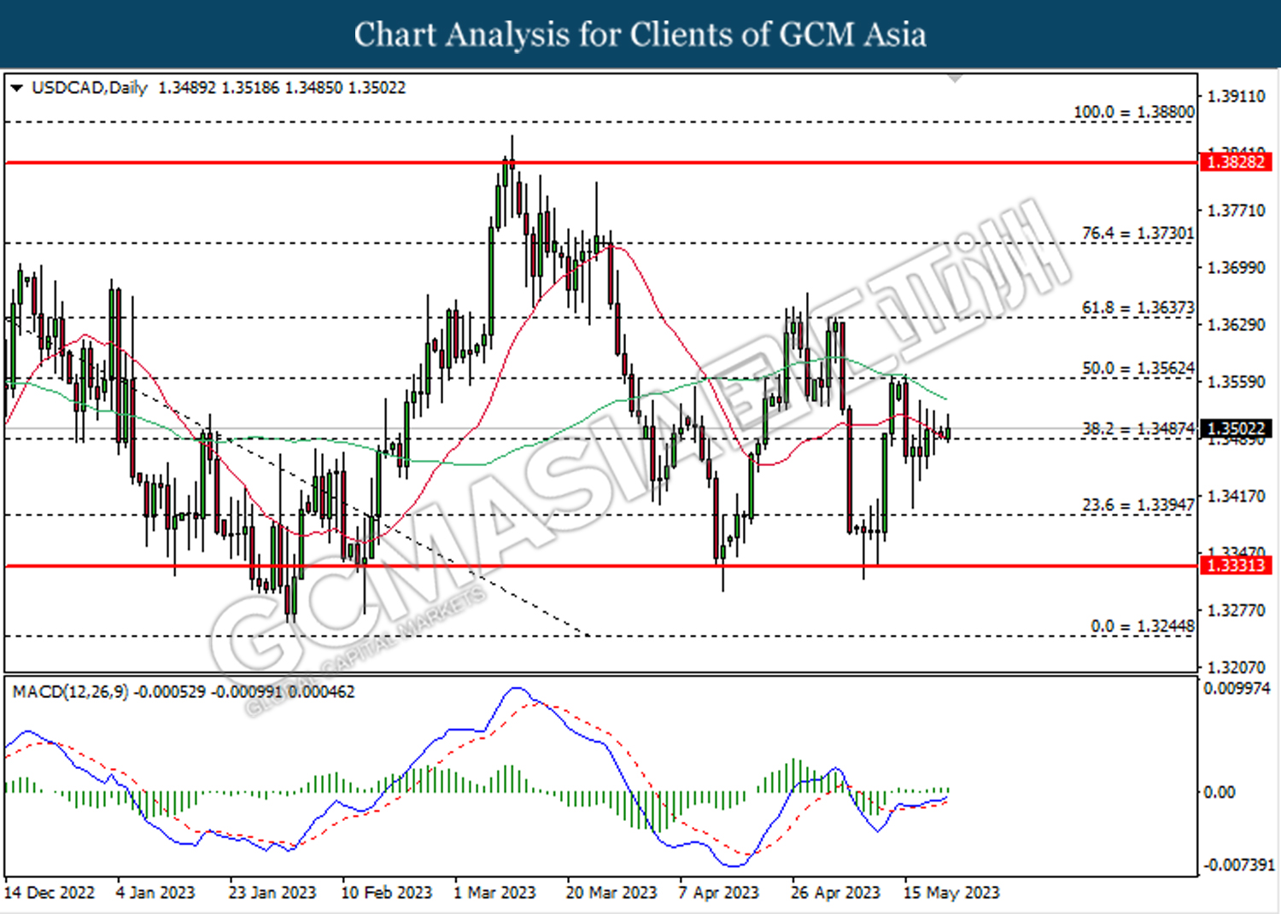The width and height of the screenshot is (1281, 914).
Task: Click the MACD scale value -0.007391
Action: tap(1238, 865)
